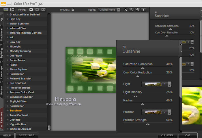This screenshot has height=138, width=202.
Task: Toggle favorite star for Vignette Blur
Action: point(8,124)
